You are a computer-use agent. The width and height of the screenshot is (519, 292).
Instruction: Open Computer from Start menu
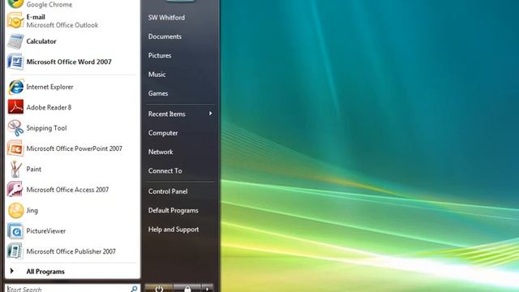click(163, 133)
